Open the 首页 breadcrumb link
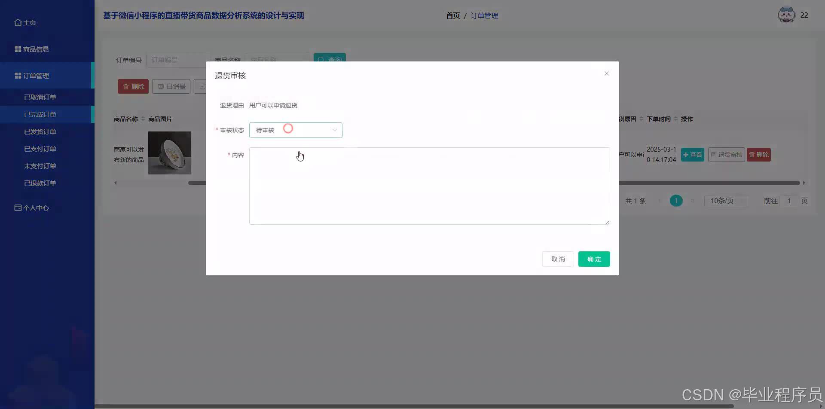The image size is (825, 409). tap(452, 15)
